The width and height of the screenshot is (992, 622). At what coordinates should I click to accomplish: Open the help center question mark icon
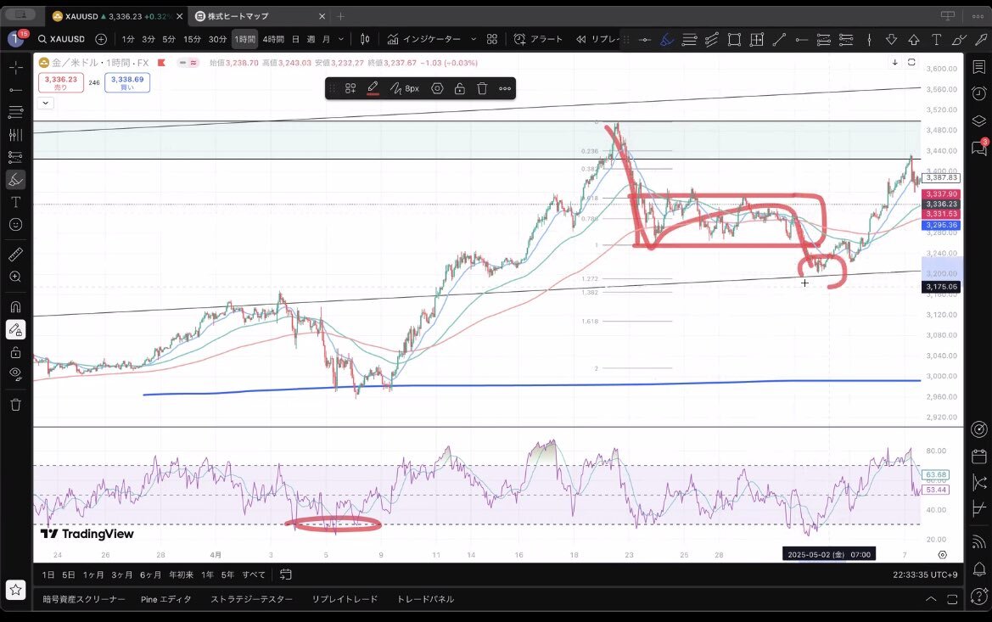[978, 596]
